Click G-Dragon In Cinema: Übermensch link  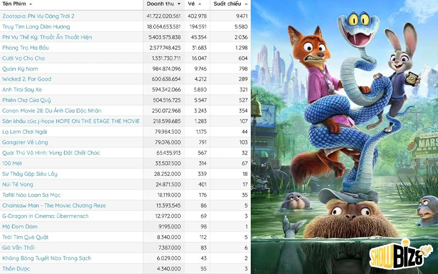[45, 216]
